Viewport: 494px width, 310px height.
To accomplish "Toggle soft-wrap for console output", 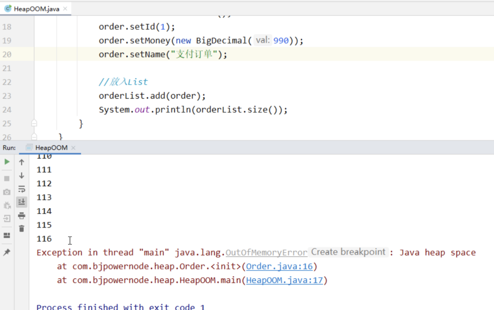I will [22, 189].
